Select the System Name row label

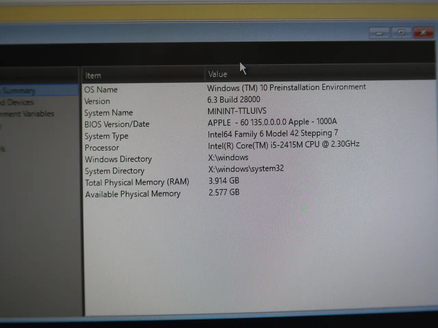point(108,113)
